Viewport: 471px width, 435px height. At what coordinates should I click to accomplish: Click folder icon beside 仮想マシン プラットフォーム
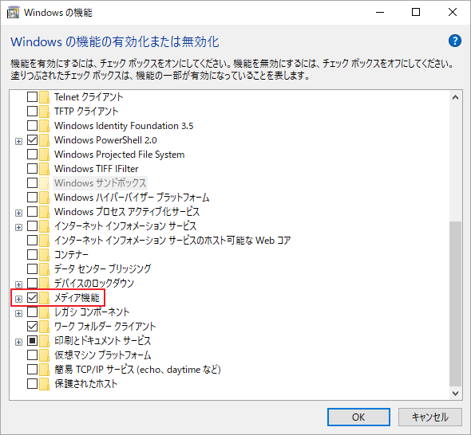pyautogui.click(x=45, y=355)
